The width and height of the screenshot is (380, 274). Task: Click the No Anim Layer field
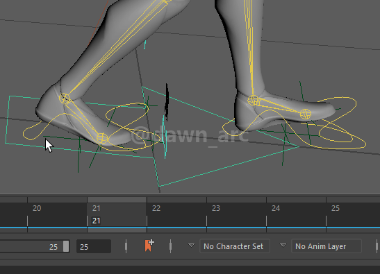click(327, 246)
